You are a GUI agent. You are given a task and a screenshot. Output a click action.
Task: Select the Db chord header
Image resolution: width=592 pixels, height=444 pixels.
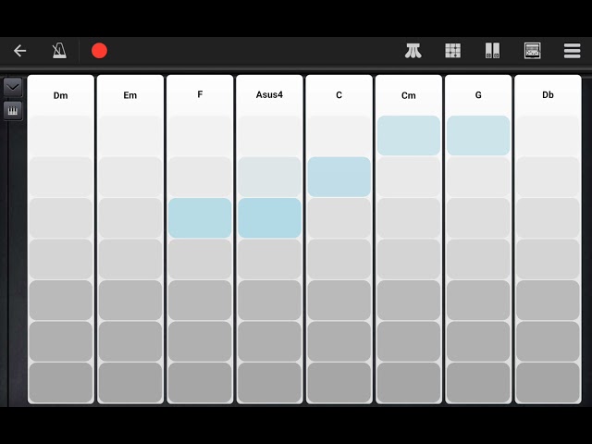tap(548, 95)
